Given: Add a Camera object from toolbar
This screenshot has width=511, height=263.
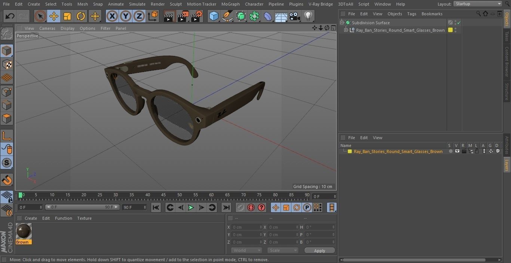Looking at the screenshot, I should (295, 16).
